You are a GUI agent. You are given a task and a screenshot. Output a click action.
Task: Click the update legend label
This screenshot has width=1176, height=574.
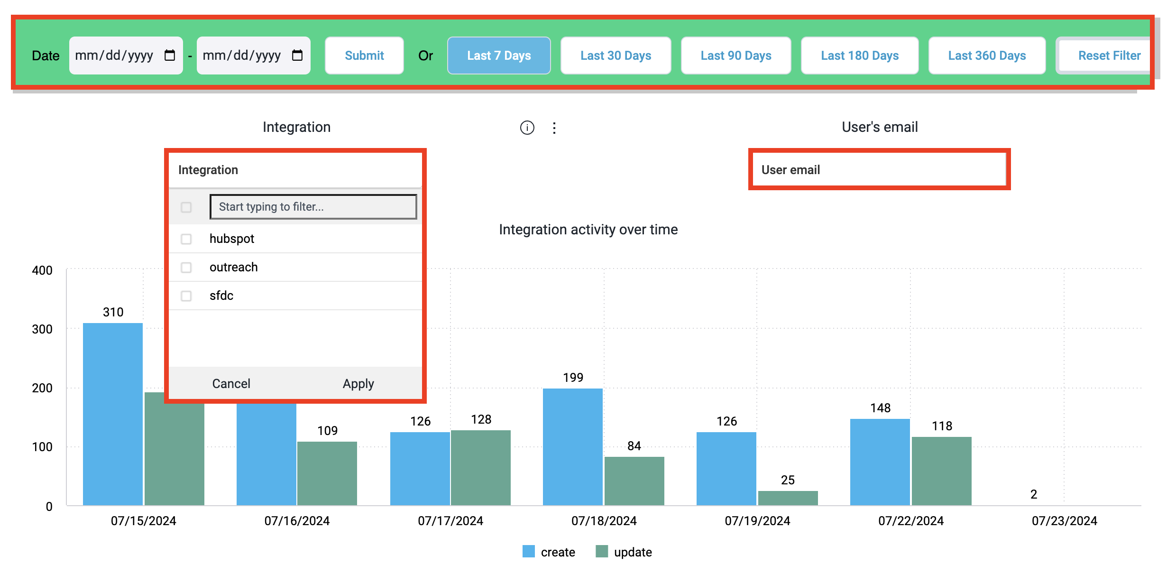tap(633, 552)
